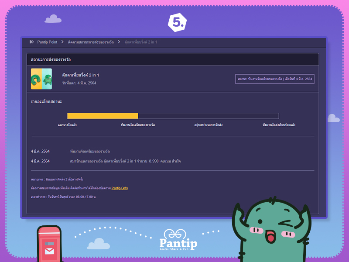Click the Pantip Point breadcrumb icon

coord(31,42)
